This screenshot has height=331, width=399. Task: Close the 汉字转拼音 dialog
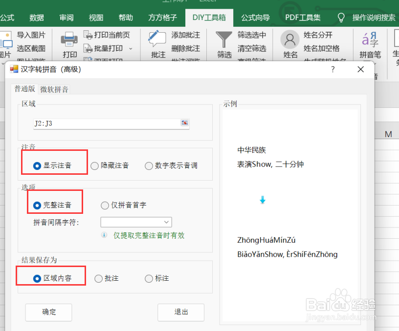click(x=360, y=69)
